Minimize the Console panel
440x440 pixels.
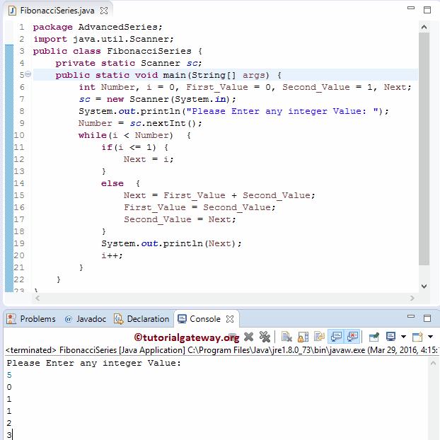[x=411, y=316]
